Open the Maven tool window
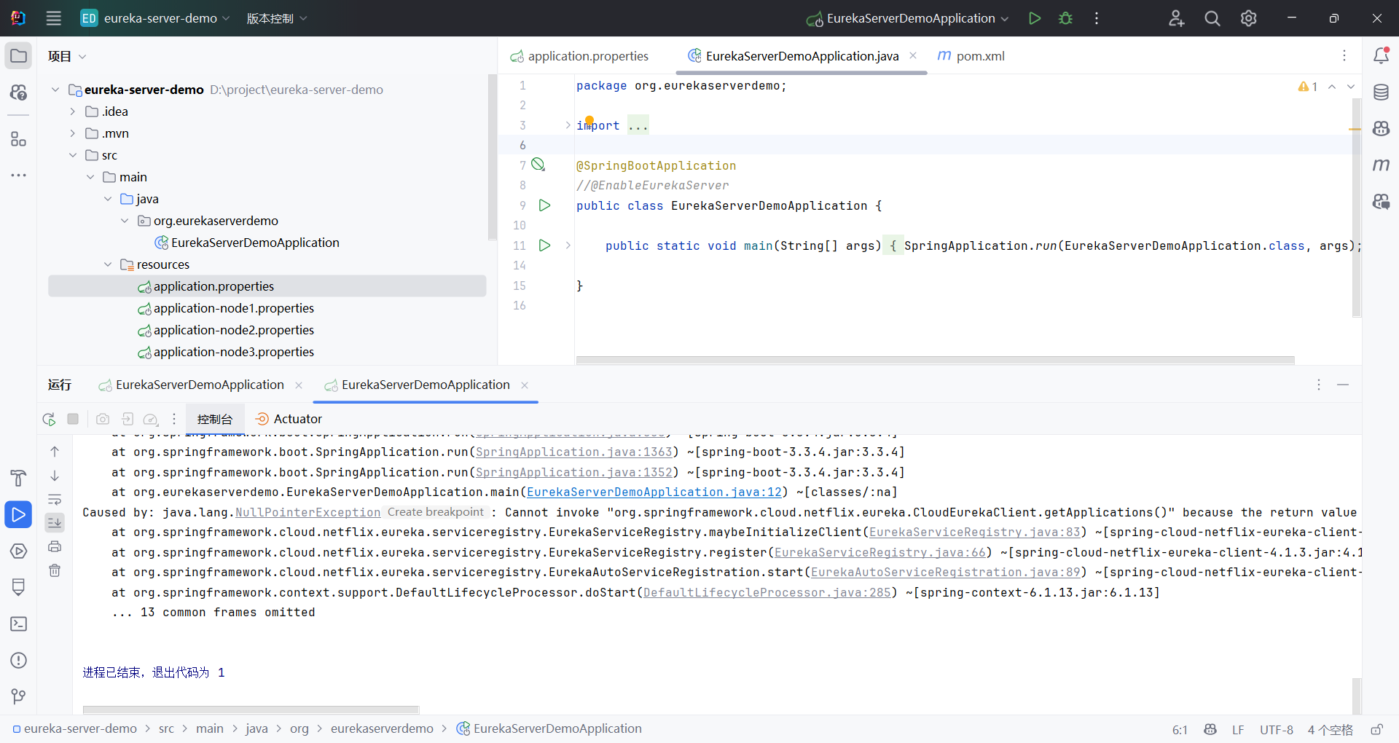1399x743 pixels. click(x=1381, y=165)
